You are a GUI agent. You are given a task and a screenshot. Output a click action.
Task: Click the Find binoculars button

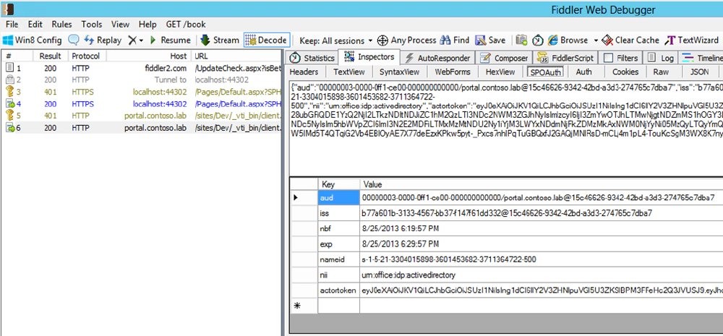455,40
